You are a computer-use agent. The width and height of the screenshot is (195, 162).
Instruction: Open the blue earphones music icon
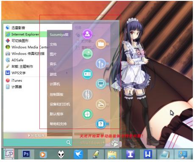click(101, 63)
